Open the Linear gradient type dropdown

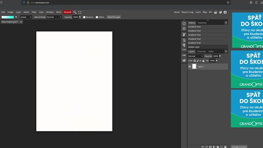coord(26,17)
